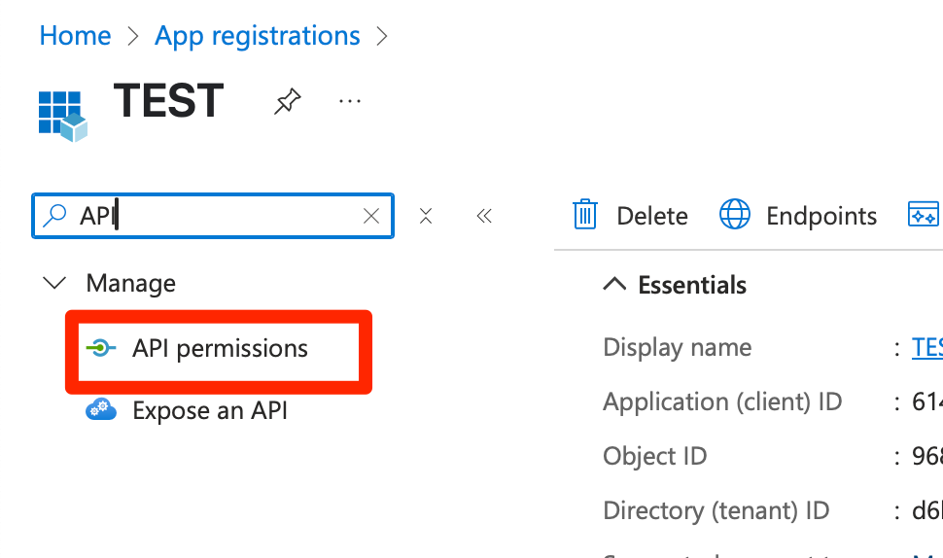
Task: Click the TEST app registration icon
Action: 62,116
